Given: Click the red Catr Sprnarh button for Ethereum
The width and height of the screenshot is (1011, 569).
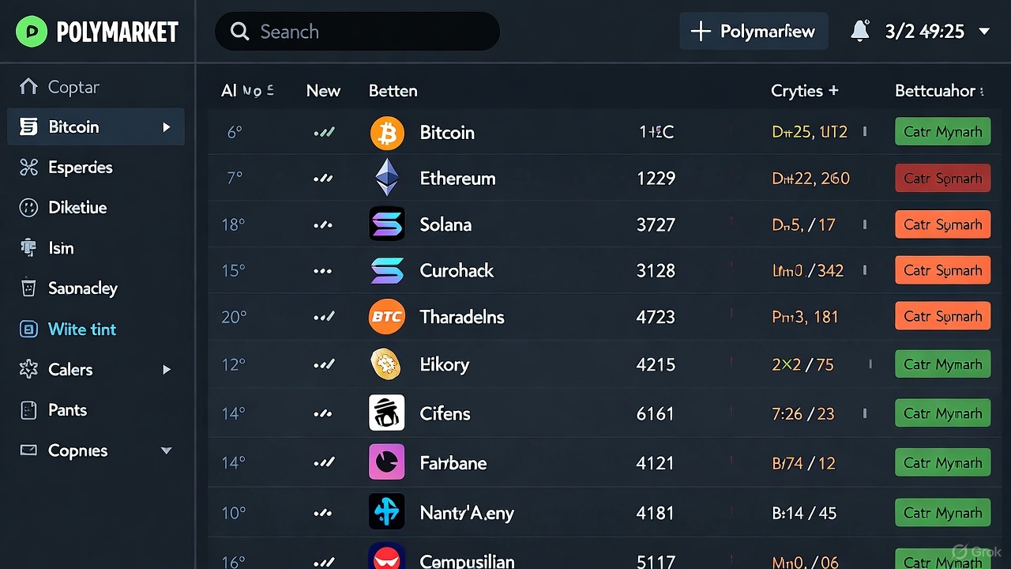Looking at the screenshot, I should click(x=942, y=178).
